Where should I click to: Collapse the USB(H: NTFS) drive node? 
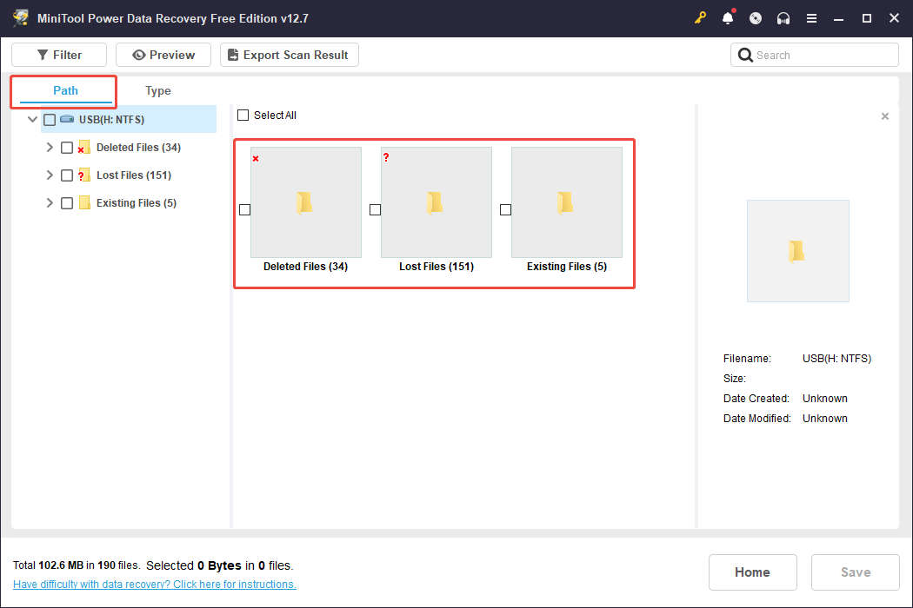click(x=32, y=119)
